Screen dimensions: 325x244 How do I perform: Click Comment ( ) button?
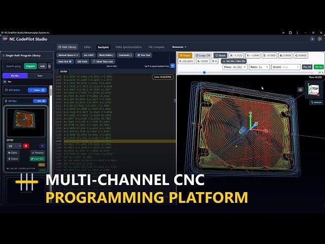point(125,55)
